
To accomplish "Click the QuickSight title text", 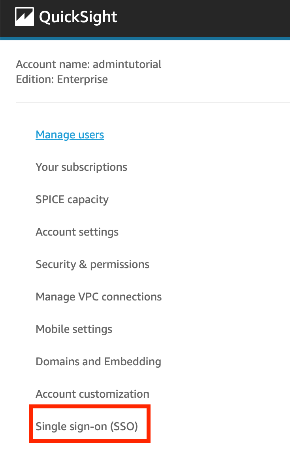I will pyautogui.click(x=78, y=17).
